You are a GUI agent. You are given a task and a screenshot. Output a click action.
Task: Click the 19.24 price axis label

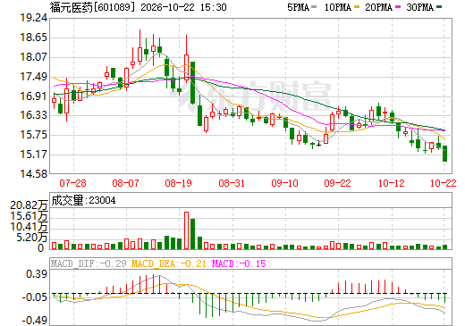click(x=34, y=18)
